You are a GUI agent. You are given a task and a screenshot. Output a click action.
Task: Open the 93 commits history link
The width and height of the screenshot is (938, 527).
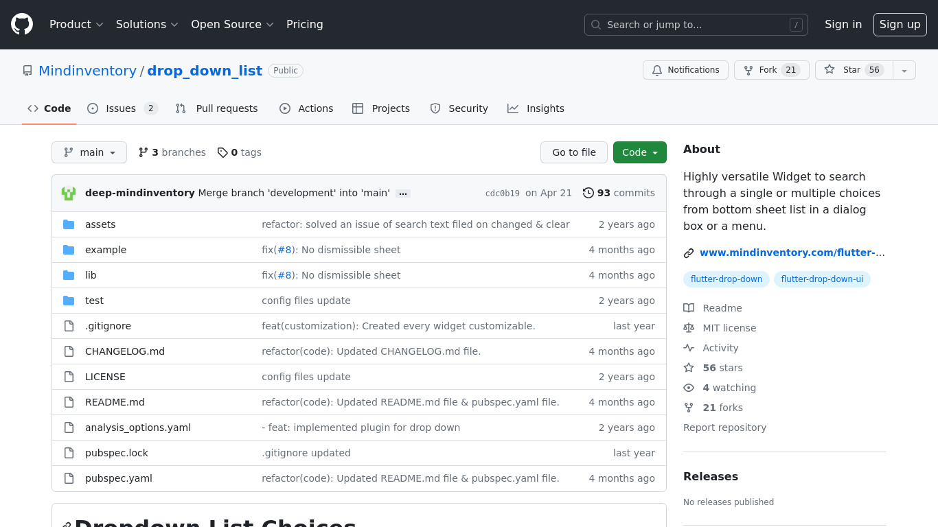619,193
